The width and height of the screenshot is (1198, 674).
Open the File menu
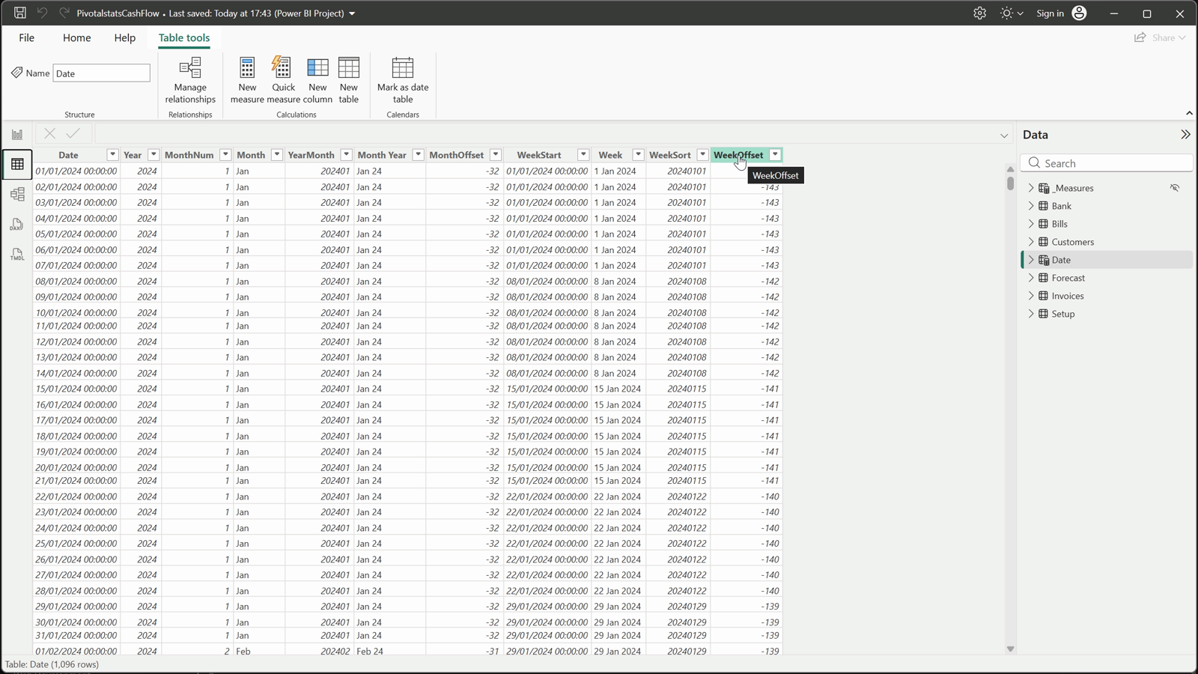tap(26, 37)
